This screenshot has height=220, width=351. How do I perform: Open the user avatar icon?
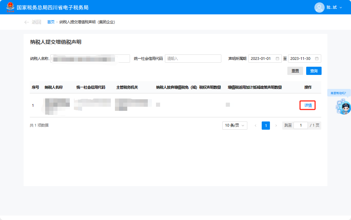coord(319,8)
